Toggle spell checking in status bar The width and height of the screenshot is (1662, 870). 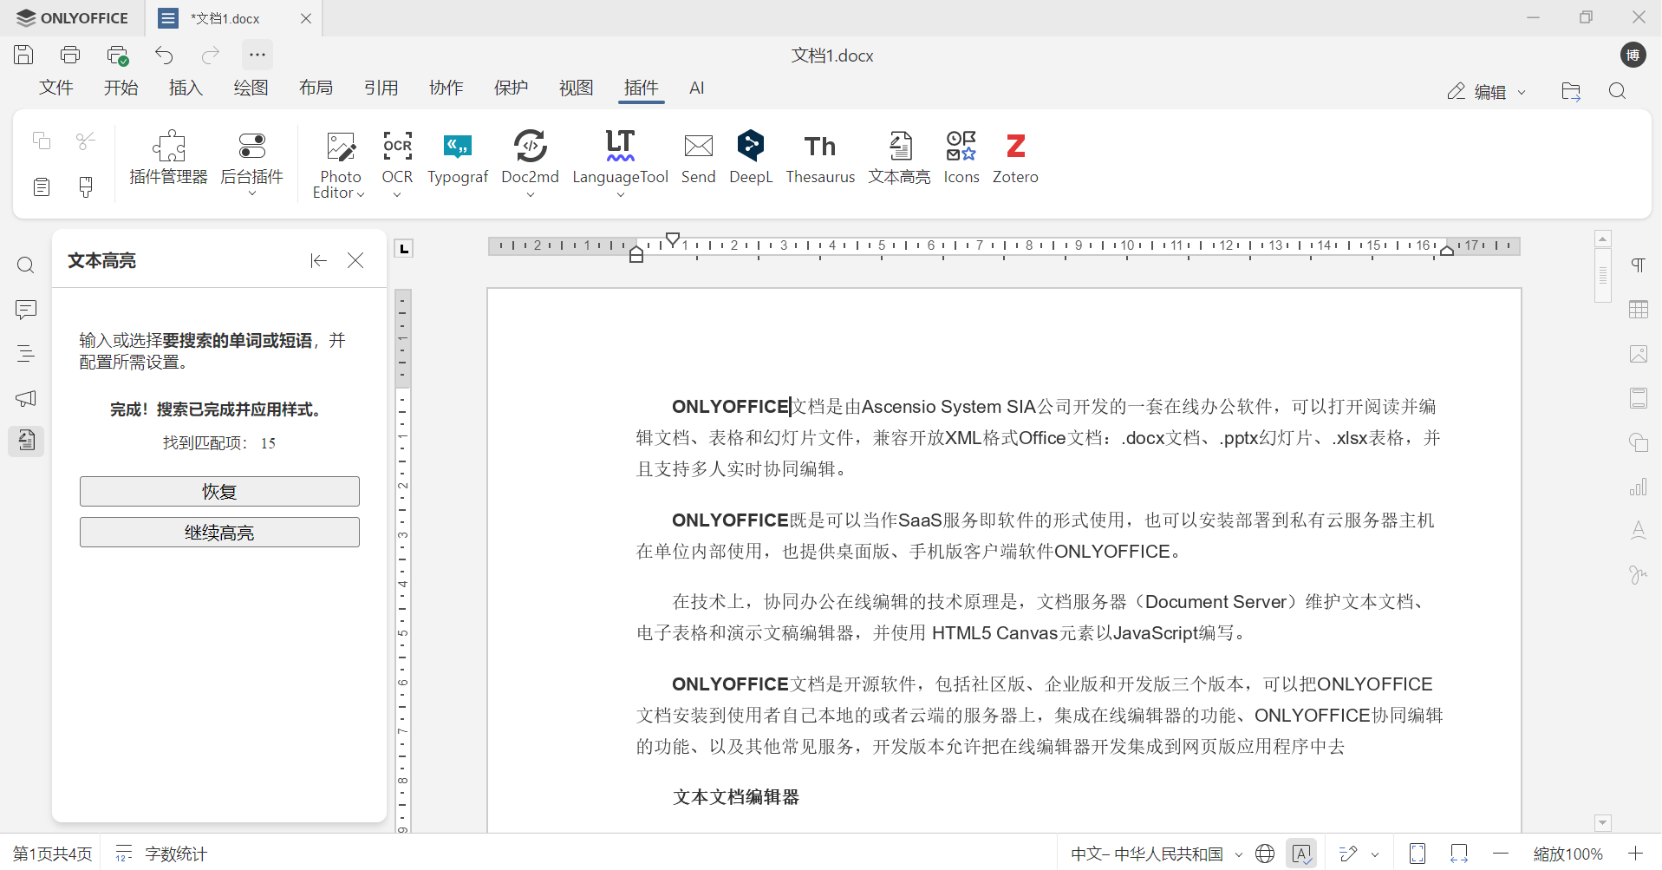(1301, 854)
